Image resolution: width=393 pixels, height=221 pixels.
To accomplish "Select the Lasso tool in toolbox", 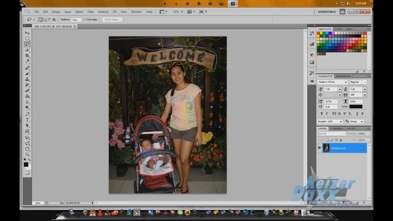I will click(27, 44).
